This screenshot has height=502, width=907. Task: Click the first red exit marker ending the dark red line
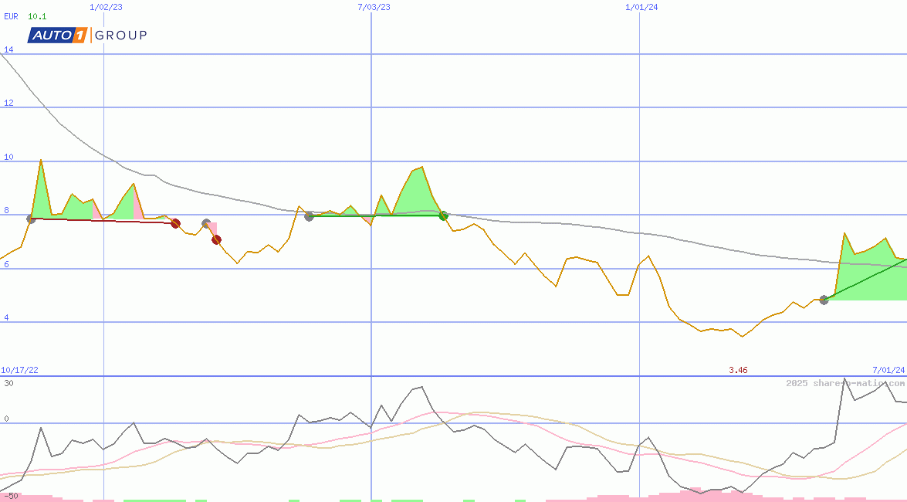point(175,223)
